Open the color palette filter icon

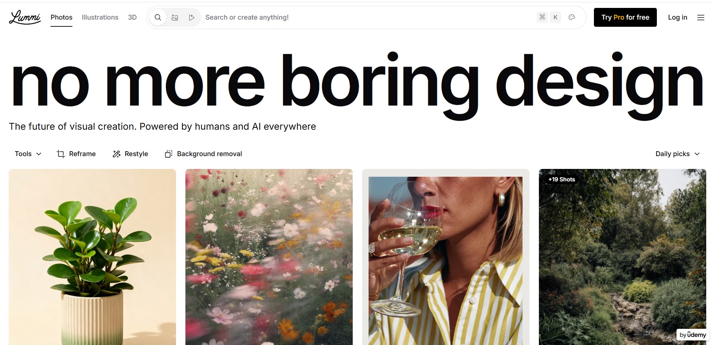pos(572,17)
